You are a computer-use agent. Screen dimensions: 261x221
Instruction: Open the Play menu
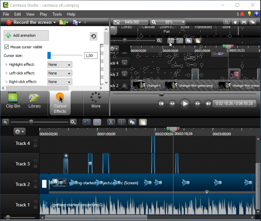point(43,14)
